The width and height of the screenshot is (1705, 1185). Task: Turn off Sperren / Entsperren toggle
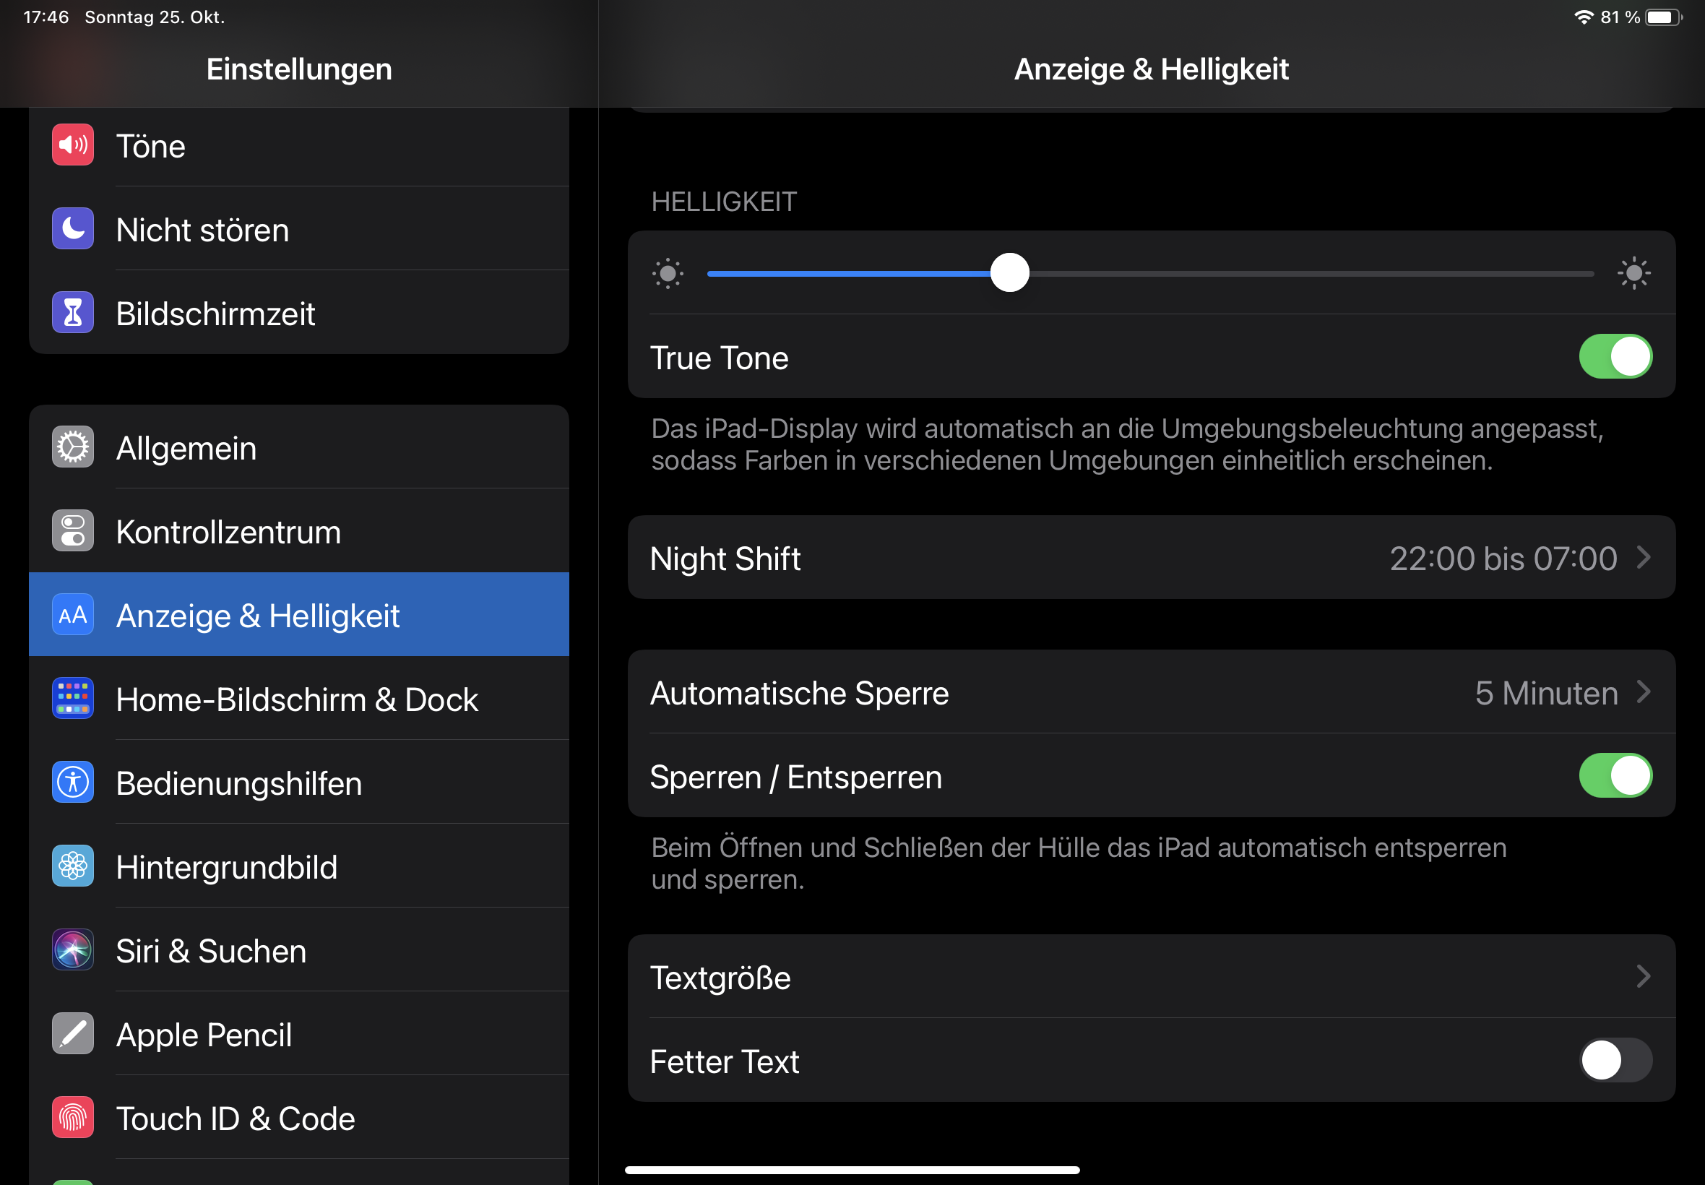coord(1615,776)
